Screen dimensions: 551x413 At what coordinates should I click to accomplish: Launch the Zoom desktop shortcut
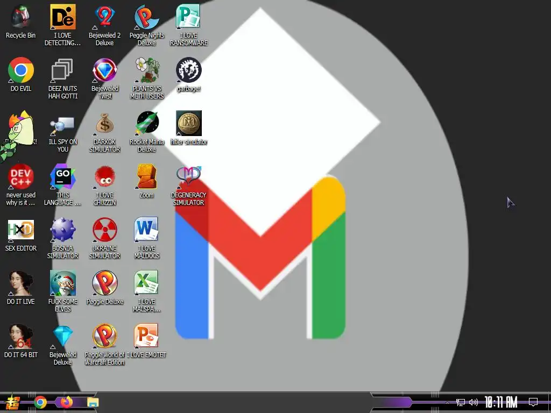pyautogui.click(x=147, y=176)
